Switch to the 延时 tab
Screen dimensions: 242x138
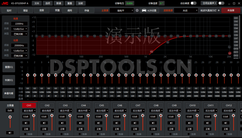[x=9, y=10]
